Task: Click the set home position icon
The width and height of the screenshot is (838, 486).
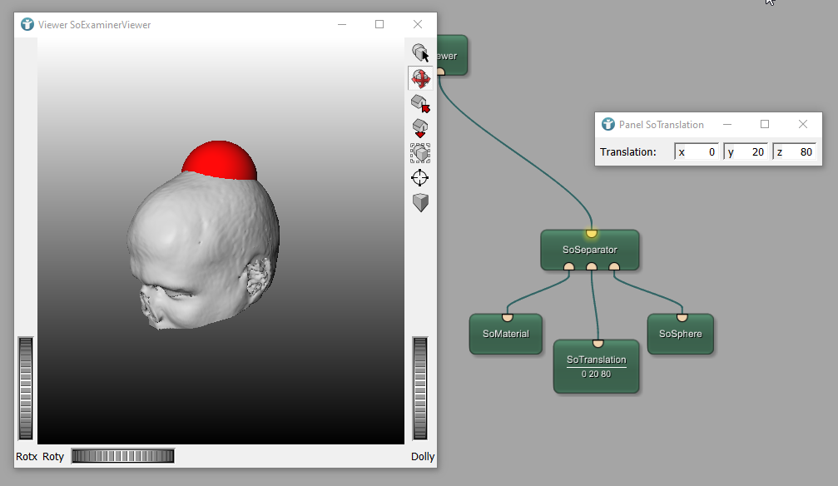Action: click(x=420, y=128)
